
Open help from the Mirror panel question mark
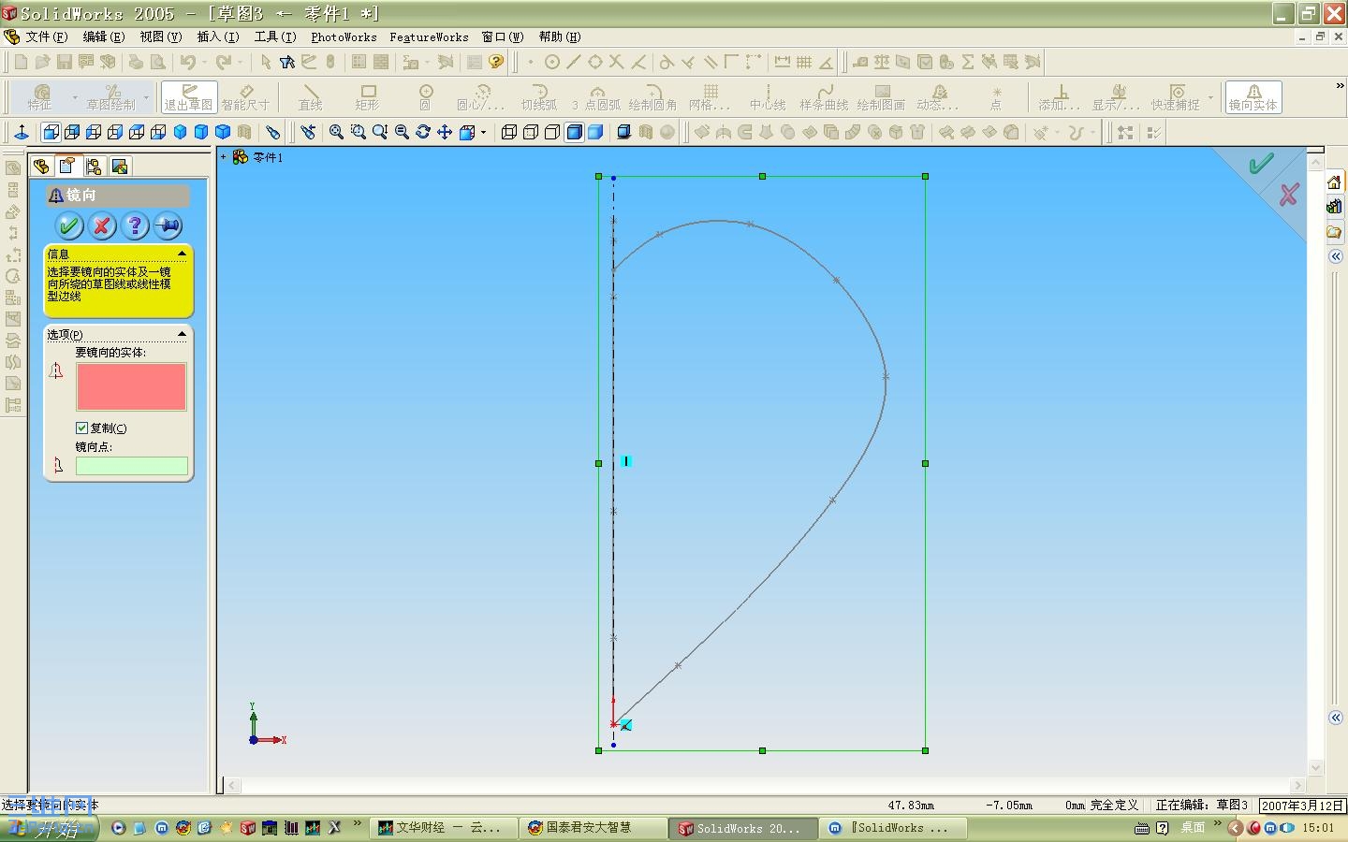[135, 225]
